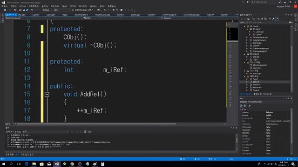Expand the Layer.cpp node arrow
This screenshot has width=298, height=167.
[250, 32]
